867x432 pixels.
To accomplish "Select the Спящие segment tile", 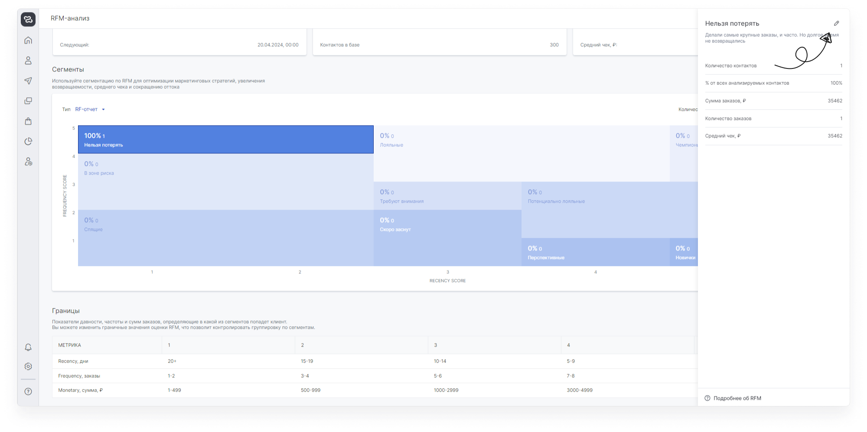I will tap(225, 238).
